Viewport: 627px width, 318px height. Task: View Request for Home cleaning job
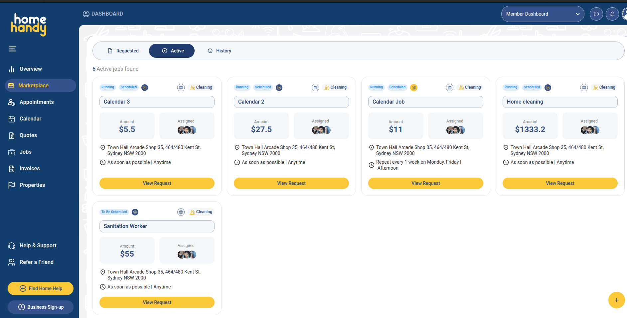560,183
